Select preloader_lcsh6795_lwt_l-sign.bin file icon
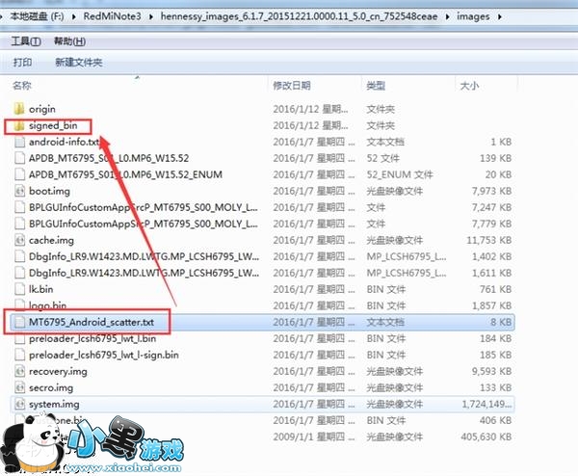 coord(19,355)
